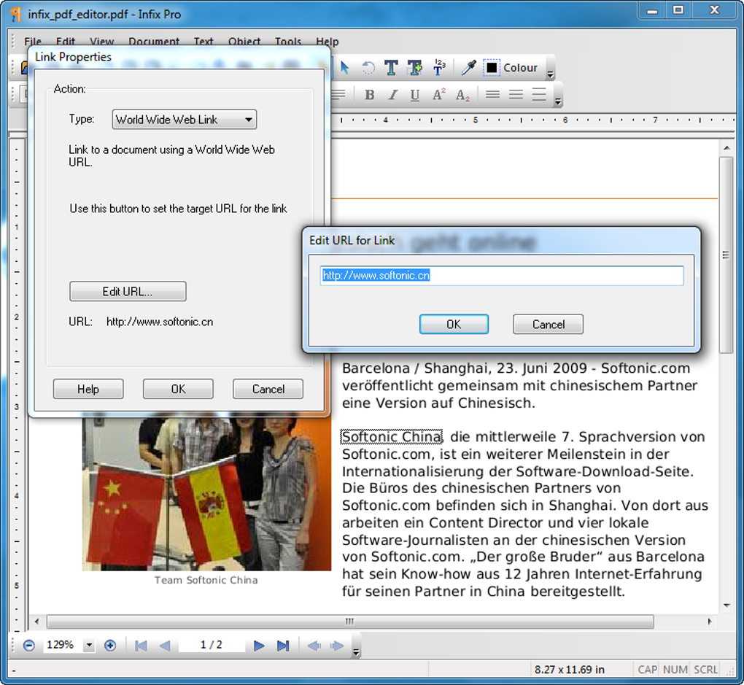
Task: Toggle Bold text formatting
Action: pyautogui.click(x=369, y=95)
